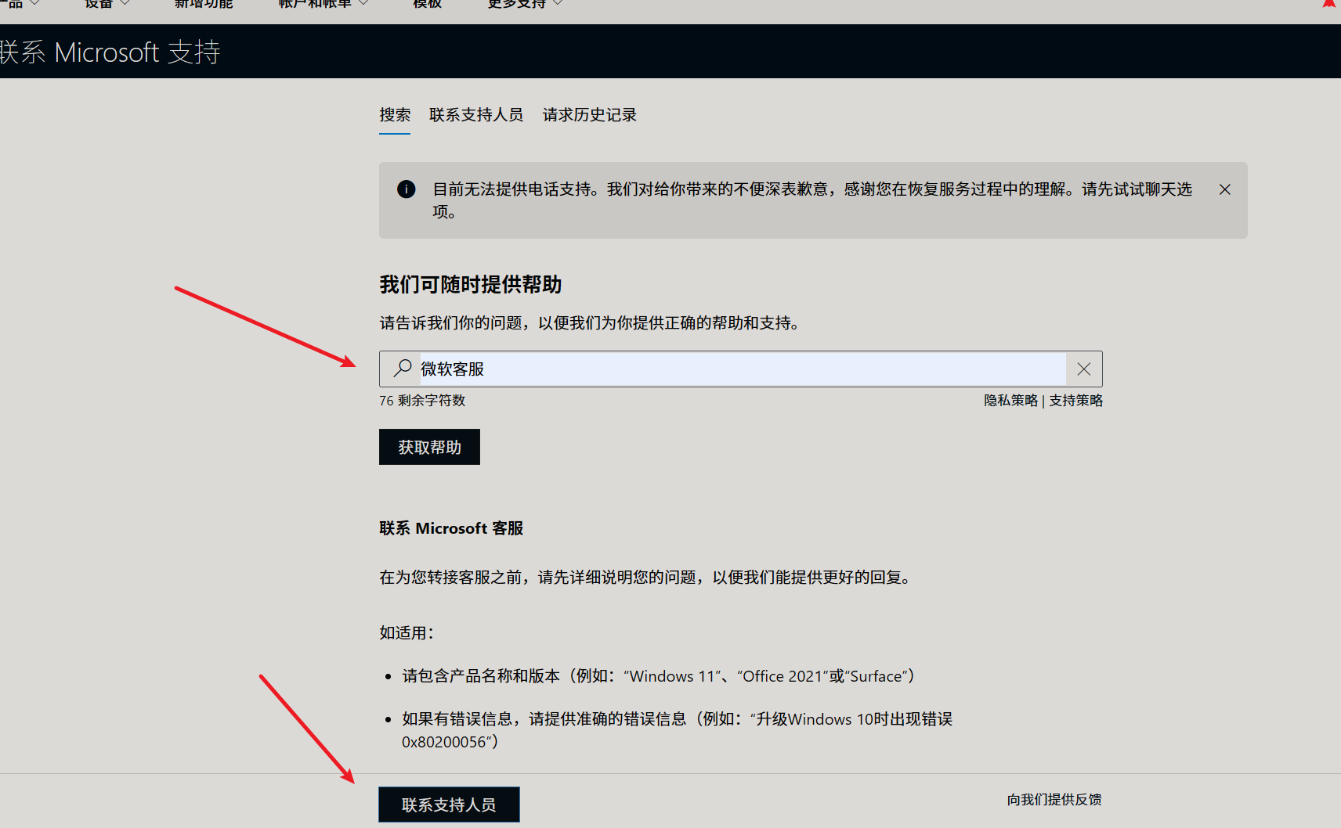Click the 向我们提供反馈 link

[1054, 799]
